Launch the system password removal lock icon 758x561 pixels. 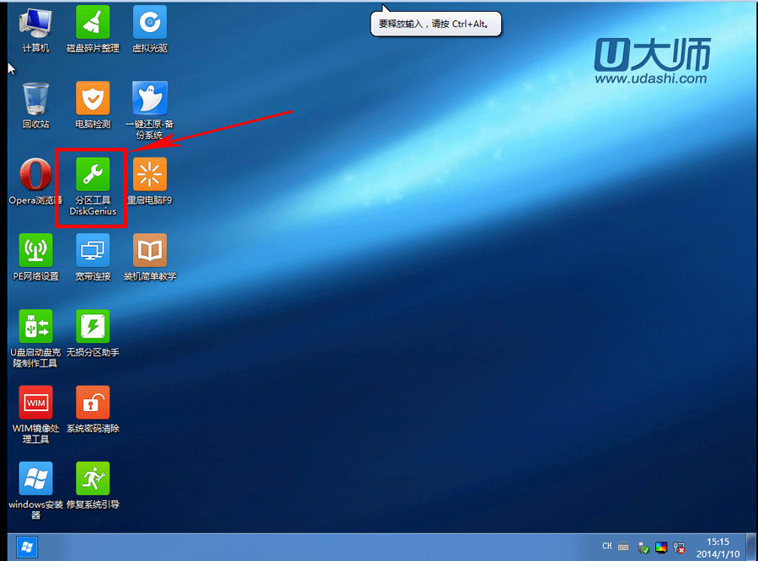click(93, 403)
